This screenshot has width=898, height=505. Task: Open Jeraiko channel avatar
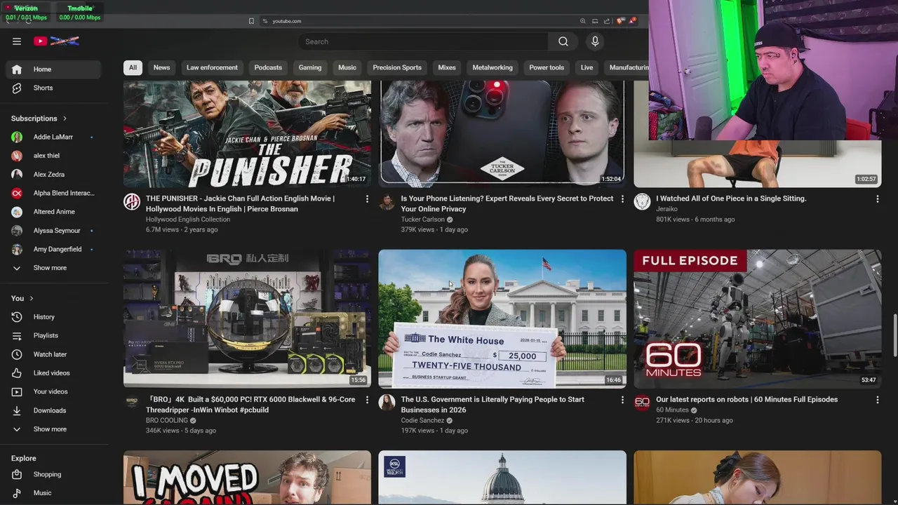642,202
